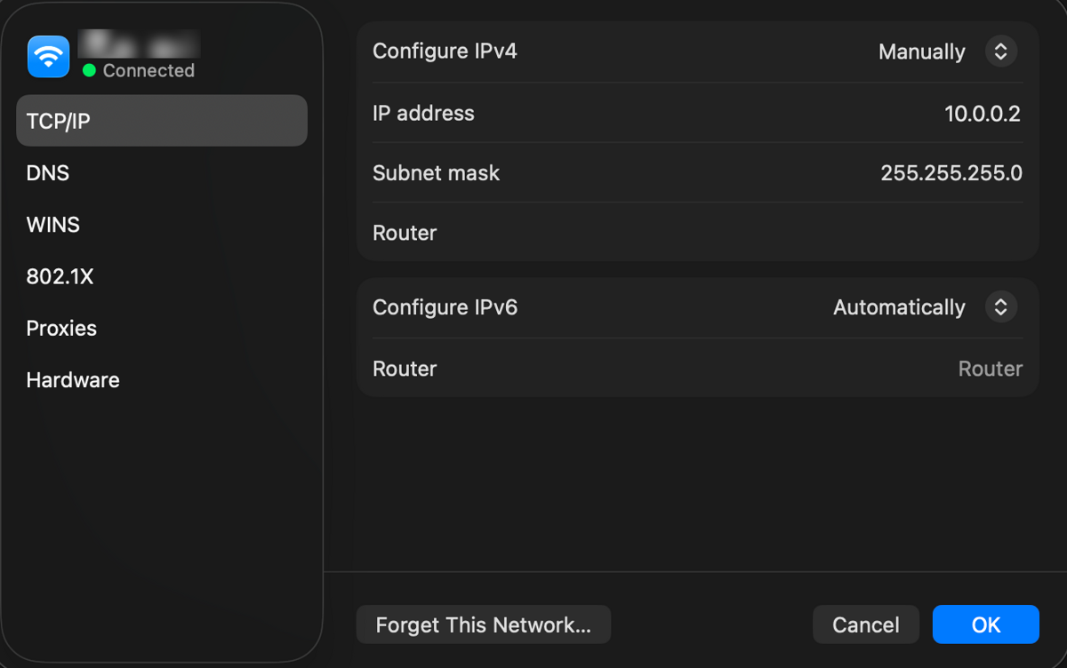Viewport: 1067px width, 668px height.
Task: Click the Automatically value text
Action: 899,307
